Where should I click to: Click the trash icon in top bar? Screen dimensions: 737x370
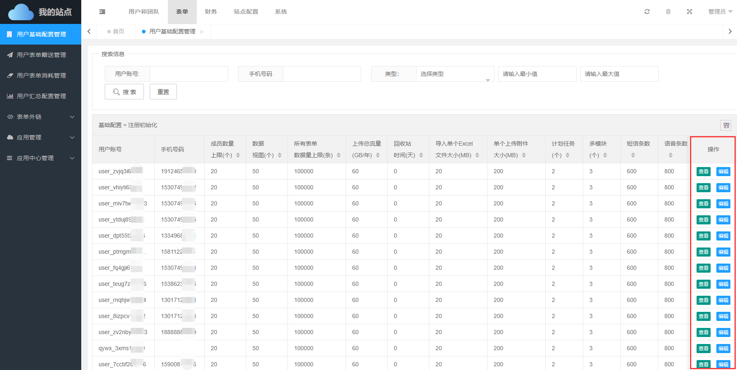pos(668,12)
